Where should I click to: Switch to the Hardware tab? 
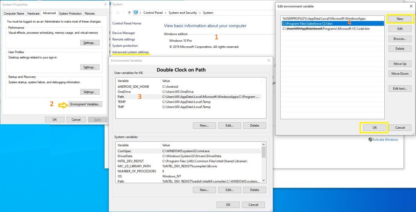tap(33, 13)
